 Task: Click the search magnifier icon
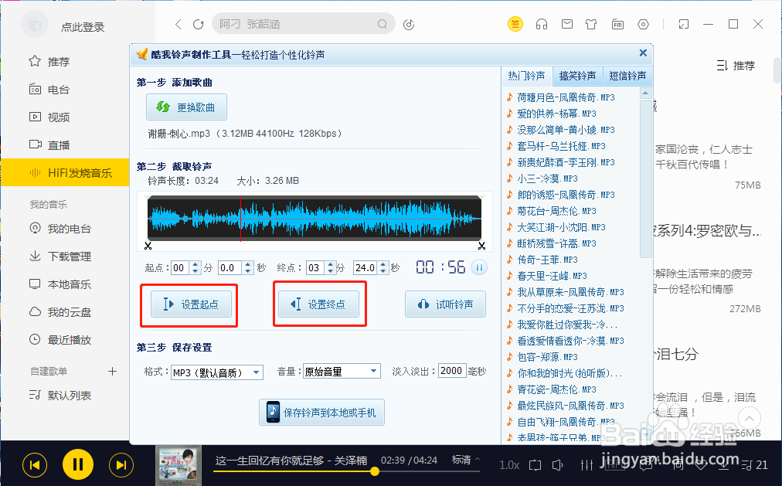click(382, 24)
